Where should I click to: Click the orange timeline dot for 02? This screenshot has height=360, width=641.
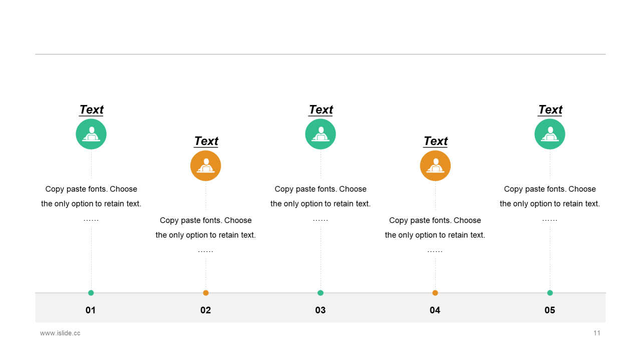coord(206,293)
